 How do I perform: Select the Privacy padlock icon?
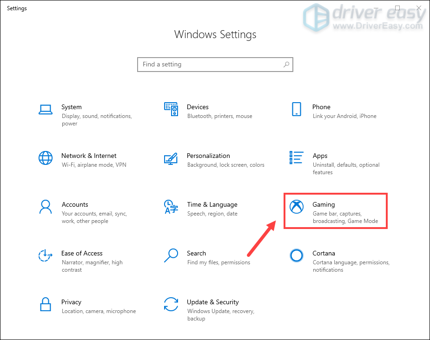(45, 304)
